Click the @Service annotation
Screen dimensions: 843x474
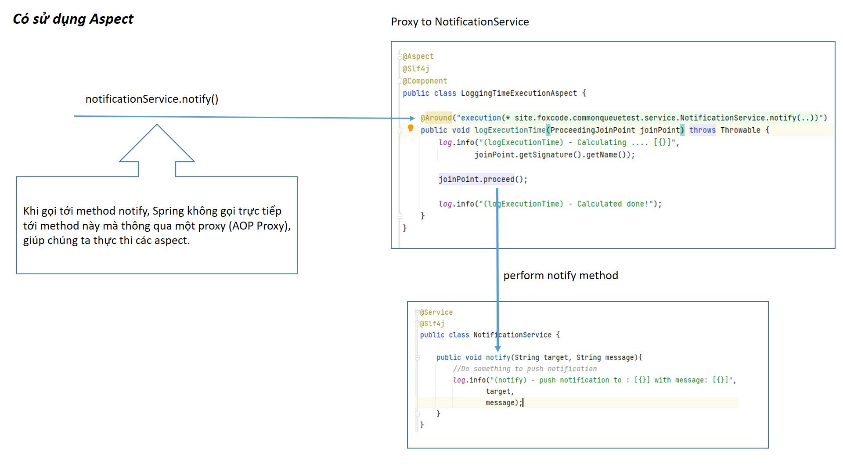436,312
